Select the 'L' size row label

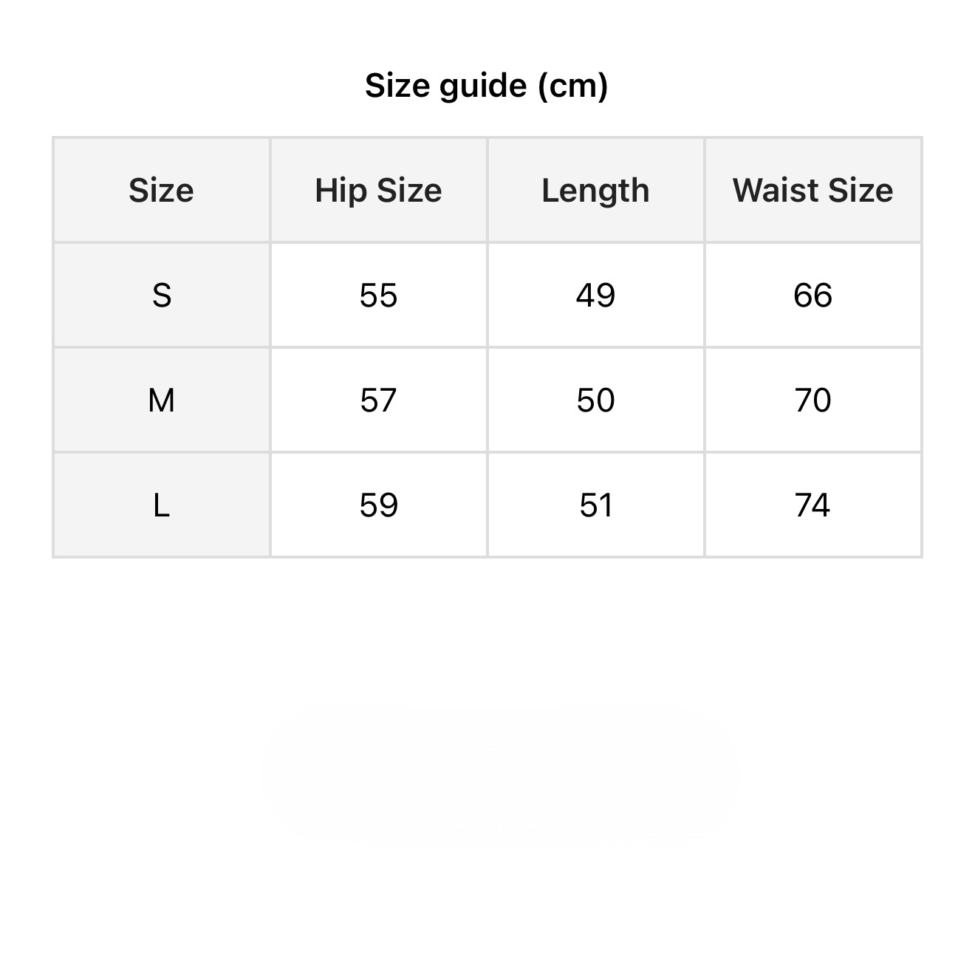point(161,505)
